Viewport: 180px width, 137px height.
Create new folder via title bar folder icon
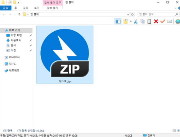tap(14, 2)
